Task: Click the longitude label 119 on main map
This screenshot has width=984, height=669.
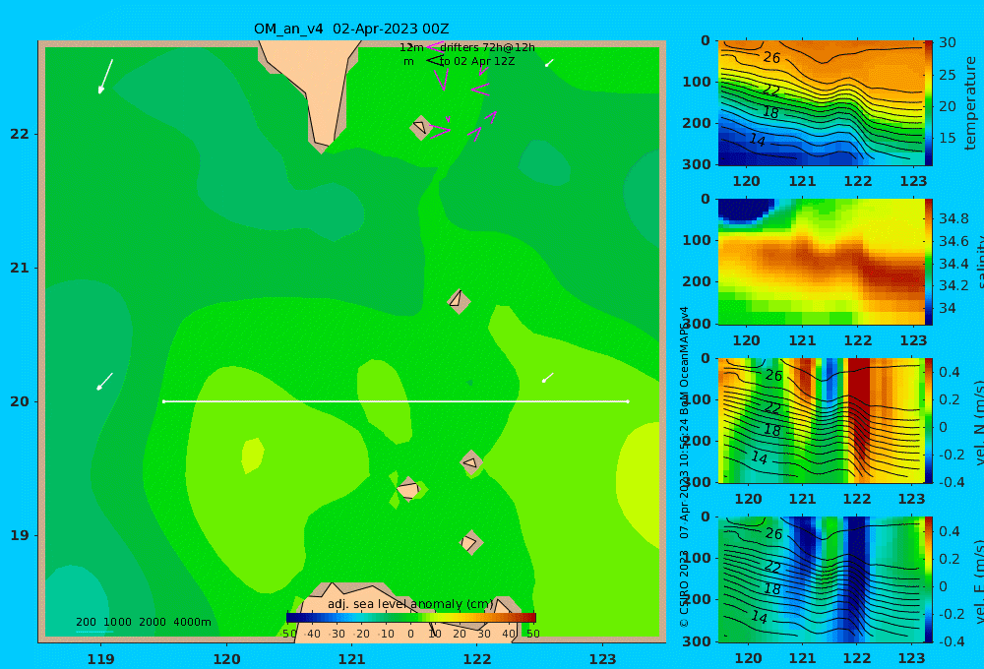Action: 100,659
